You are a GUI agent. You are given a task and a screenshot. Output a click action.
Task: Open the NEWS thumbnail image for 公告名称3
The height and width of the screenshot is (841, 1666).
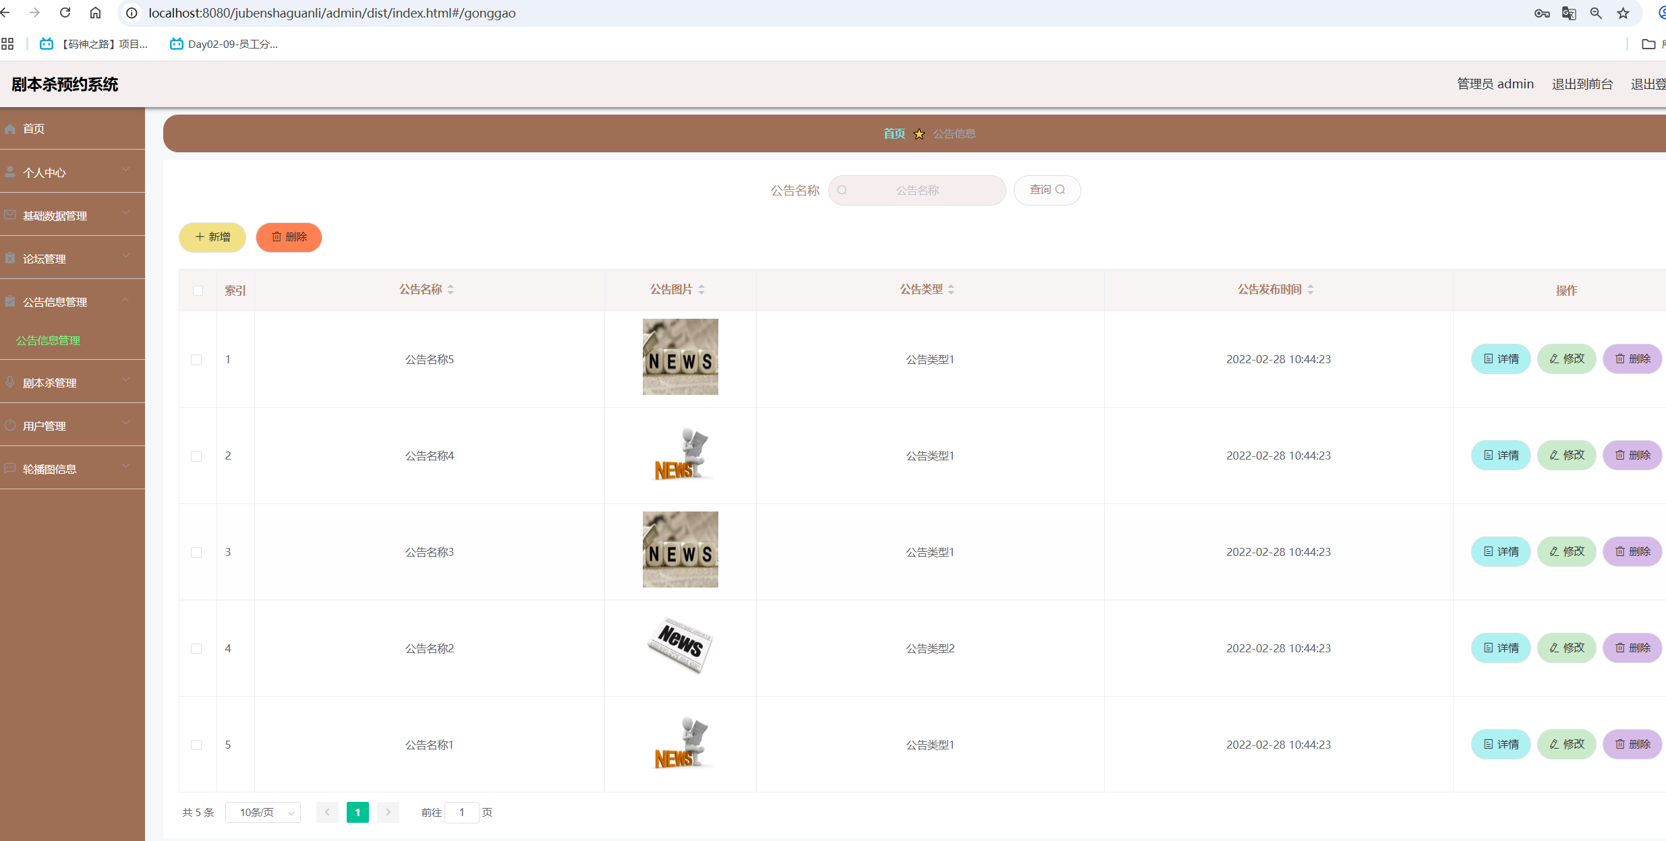[x=680, y=550]
